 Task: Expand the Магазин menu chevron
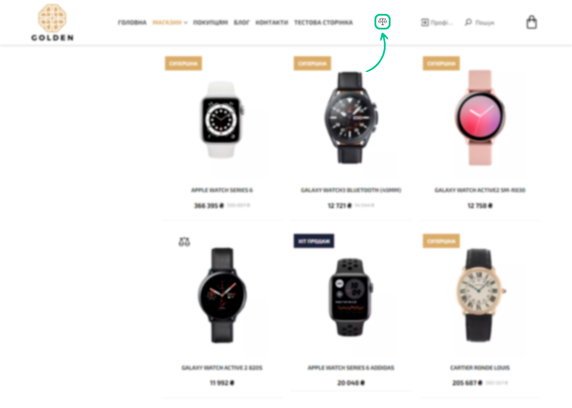[x=185, y=23]
